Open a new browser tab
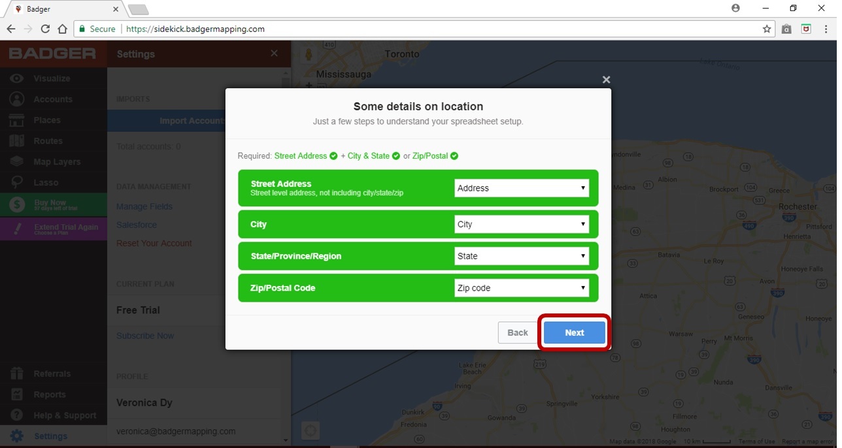The height and width of the screenshot is (448, 842). coord(139,9)
